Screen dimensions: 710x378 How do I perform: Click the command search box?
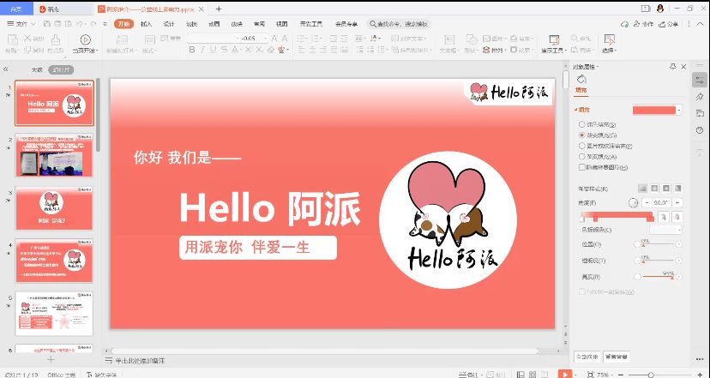(399, 23)
